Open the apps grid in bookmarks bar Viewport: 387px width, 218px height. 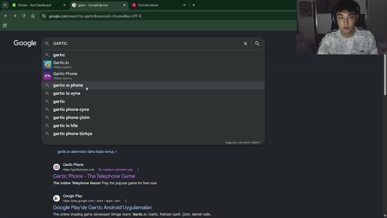click(x=5, y=25)
